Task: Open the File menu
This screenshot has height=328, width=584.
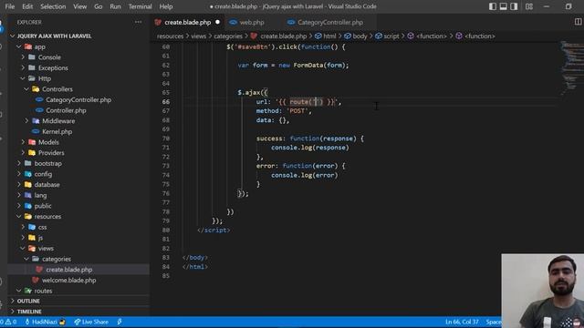Action: [9, 6]
